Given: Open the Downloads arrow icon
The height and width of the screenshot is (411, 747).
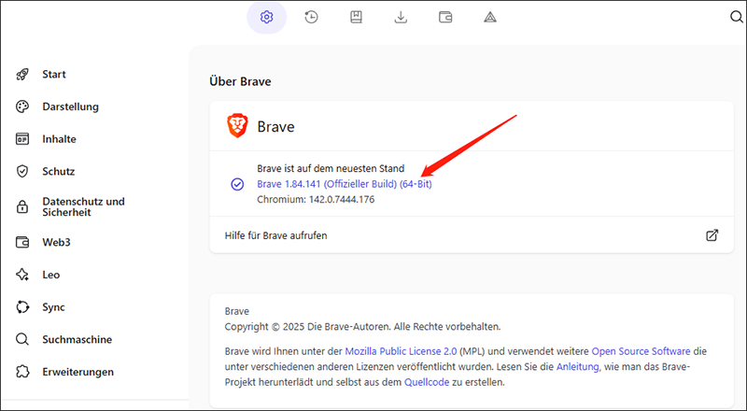Looking at the screenshot, I should (401, 18).
